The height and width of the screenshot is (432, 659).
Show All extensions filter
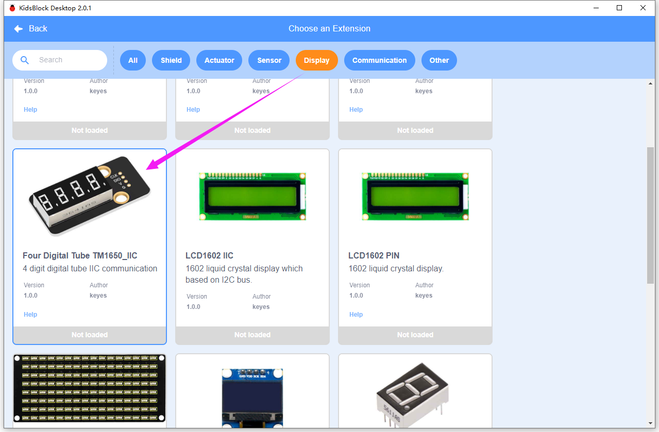133,60
